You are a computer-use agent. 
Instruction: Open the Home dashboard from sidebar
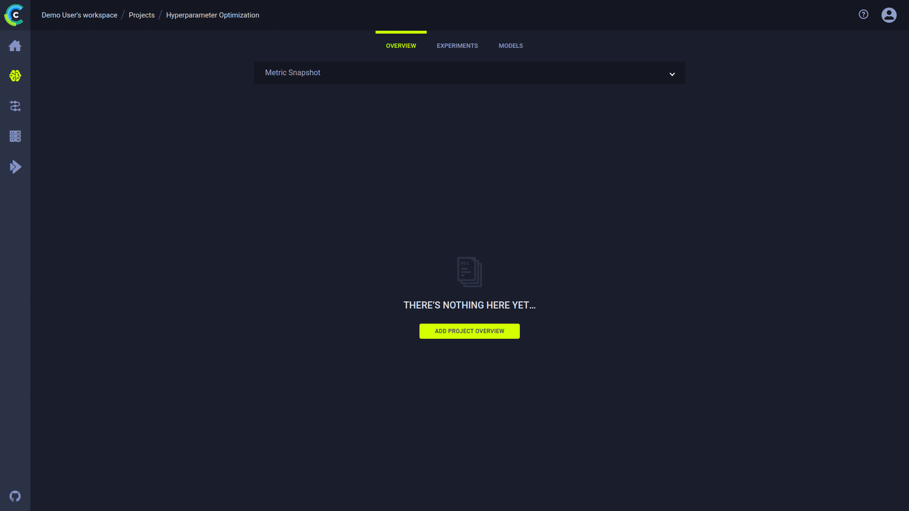pyautogui.click(x=15, y=46)
